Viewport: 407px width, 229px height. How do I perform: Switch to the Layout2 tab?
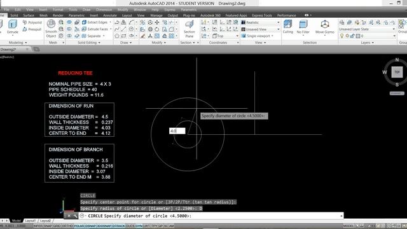46,221
